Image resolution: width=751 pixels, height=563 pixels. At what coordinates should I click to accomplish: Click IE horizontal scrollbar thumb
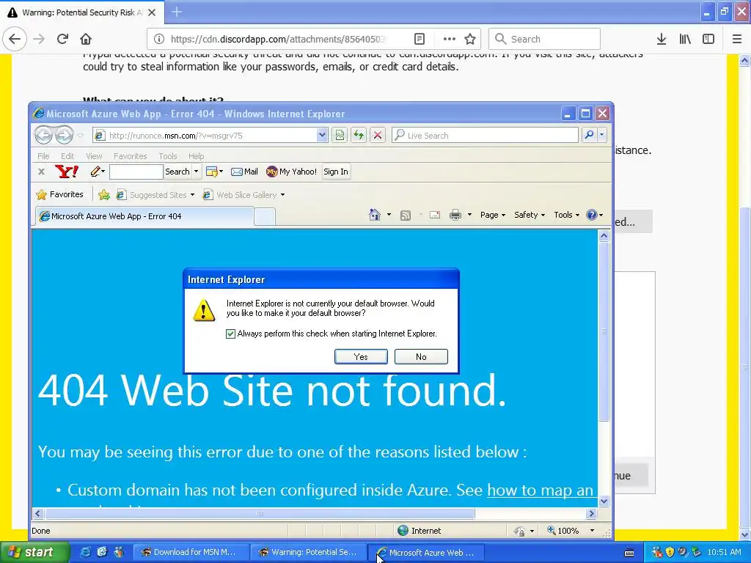(260, 514)
